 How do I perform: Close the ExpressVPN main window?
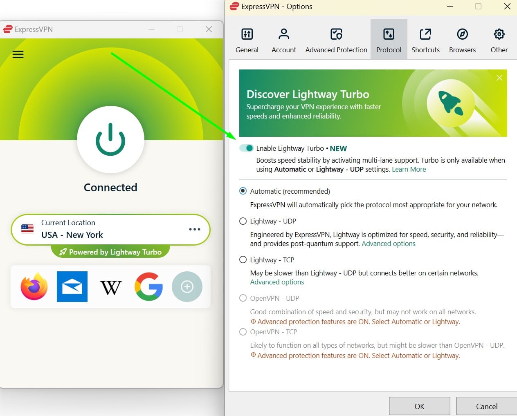coord(209,29)
